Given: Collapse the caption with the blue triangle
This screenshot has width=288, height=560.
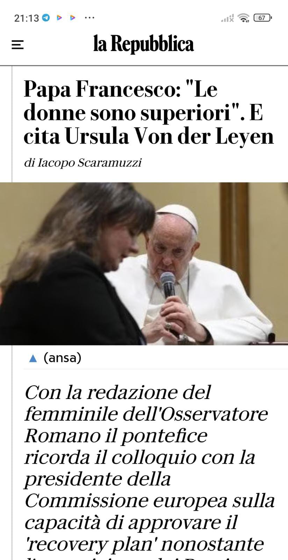Looking at the screenshot, I should tap(33, 358).
